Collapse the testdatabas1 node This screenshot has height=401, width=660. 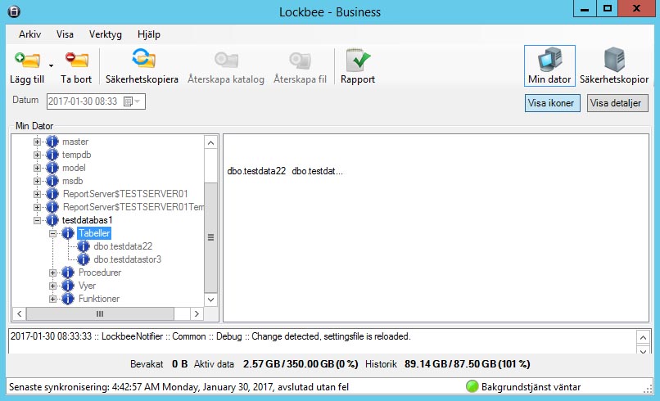point(37,220)
